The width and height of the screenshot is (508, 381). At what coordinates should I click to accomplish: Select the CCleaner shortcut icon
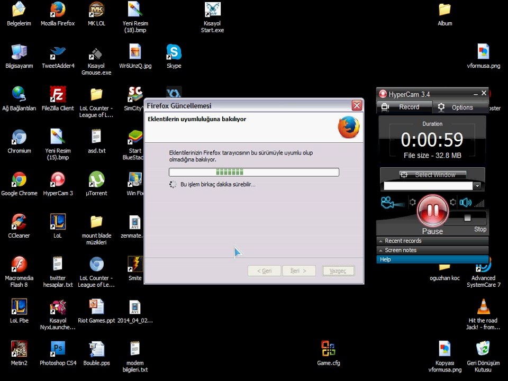(19, 222)
